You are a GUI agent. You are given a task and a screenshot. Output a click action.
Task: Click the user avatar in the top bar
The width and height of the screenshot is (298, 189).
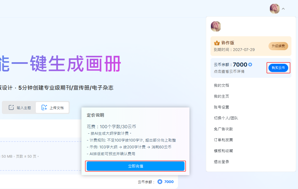click(274, 9)
